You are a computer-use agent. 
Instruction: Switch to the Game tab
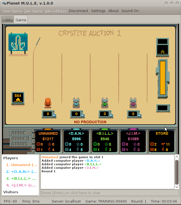[x=21, y=20]
